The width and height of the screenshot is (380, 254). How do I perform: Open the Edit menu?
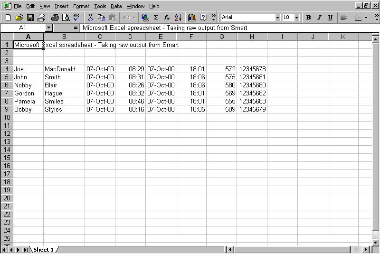[30, 6]
